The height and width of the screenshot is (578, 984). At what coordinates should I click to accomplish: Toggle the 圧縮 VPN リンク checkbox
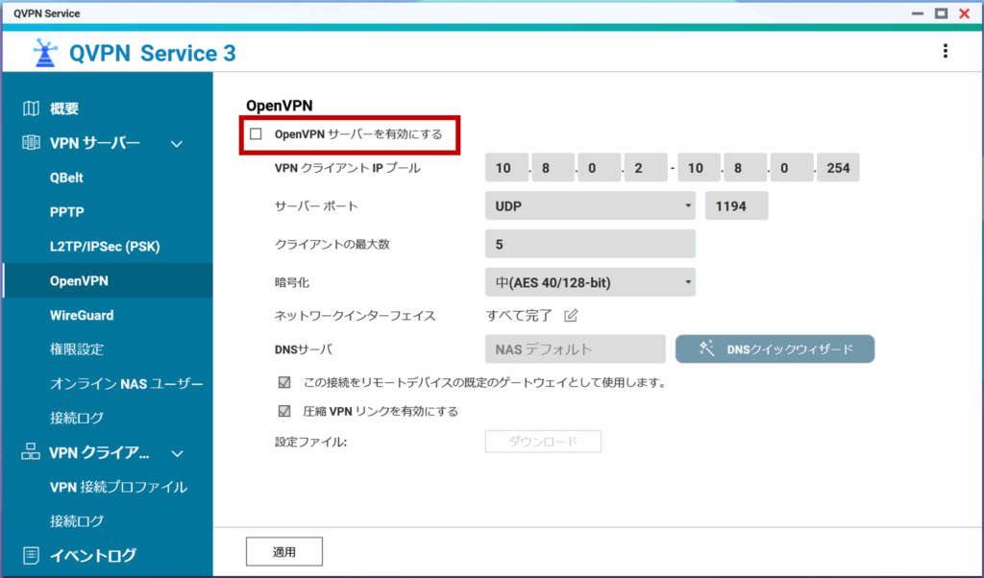tap(283, 411)
